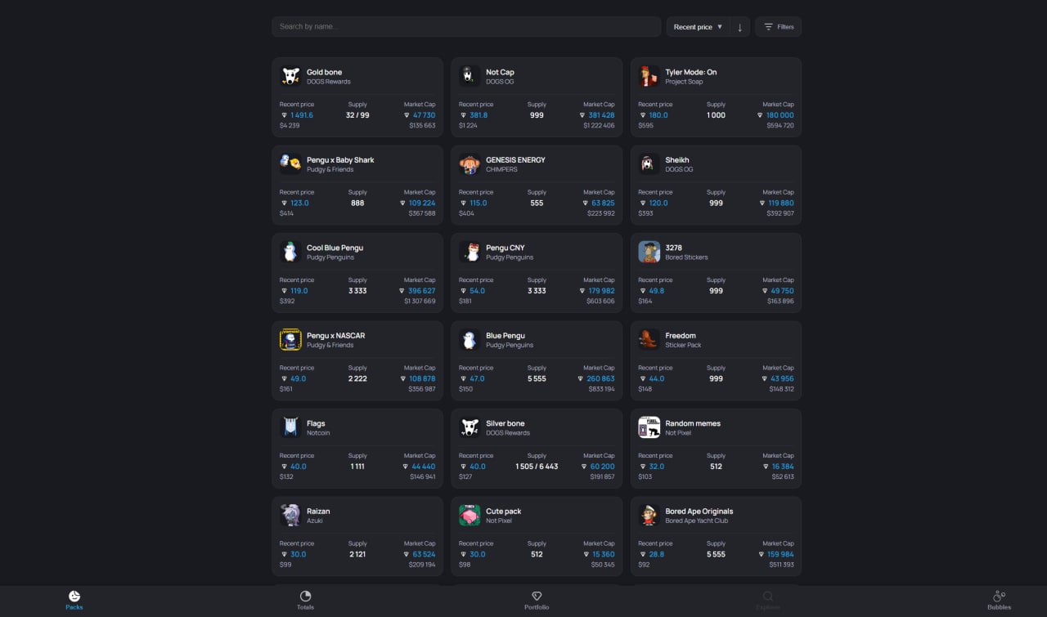1047x617 pixels.
Task: Click the Gold bone title
Action: pos(324,72)
